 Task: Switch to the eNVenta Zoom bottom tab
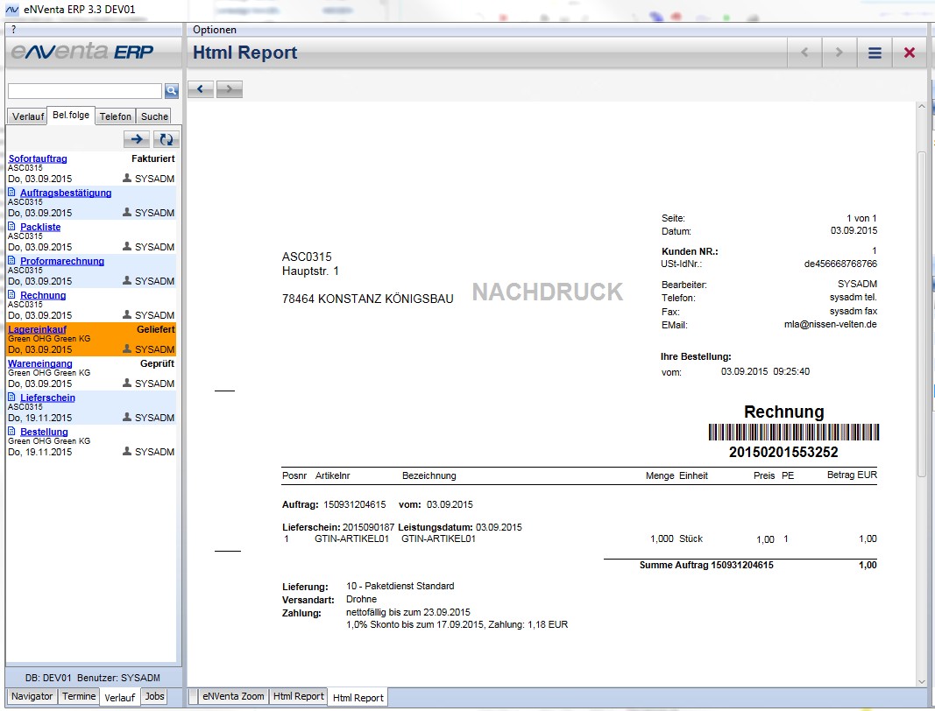pos(232,696)
